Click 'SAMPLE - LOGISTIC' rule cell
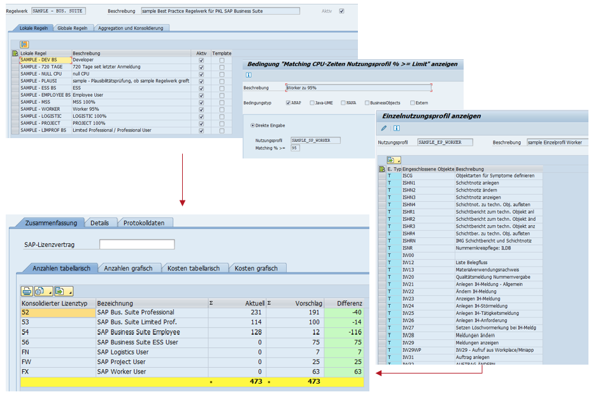This screenshot has width=598, height=399. coord(45,116)
